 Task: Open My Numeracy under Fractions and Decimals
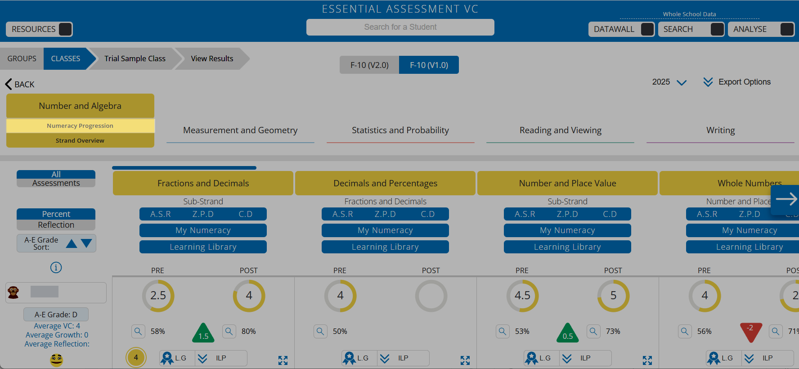tap(203, 230)
